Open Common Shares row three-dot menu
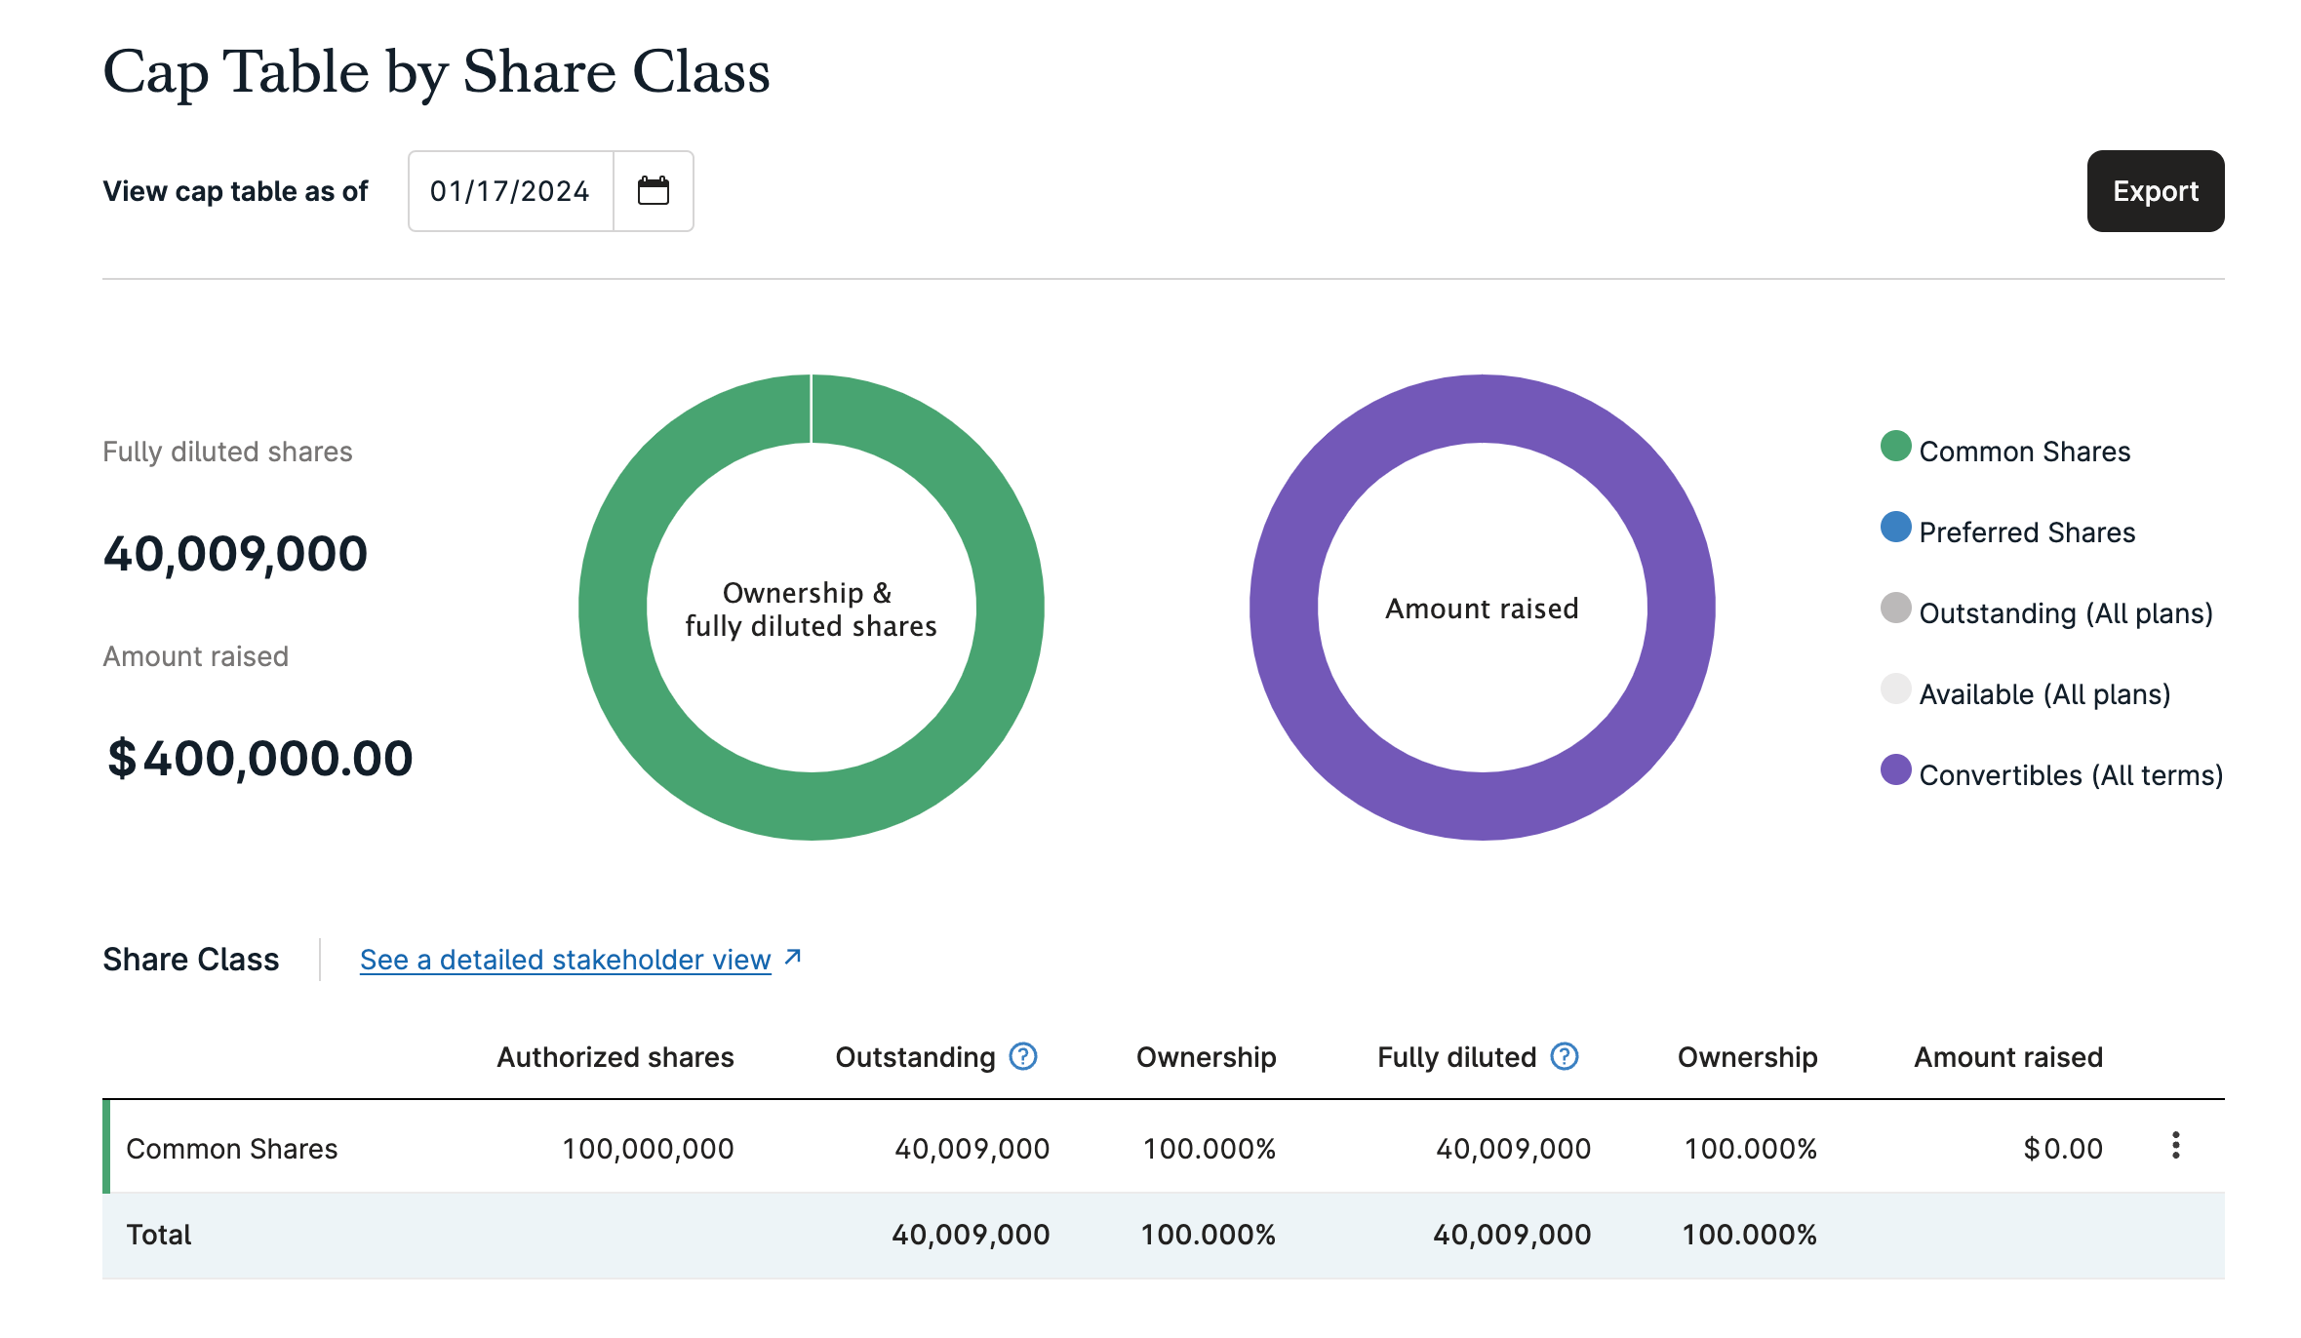The image size is (2301, 1338). (x=2175, y=1146)
